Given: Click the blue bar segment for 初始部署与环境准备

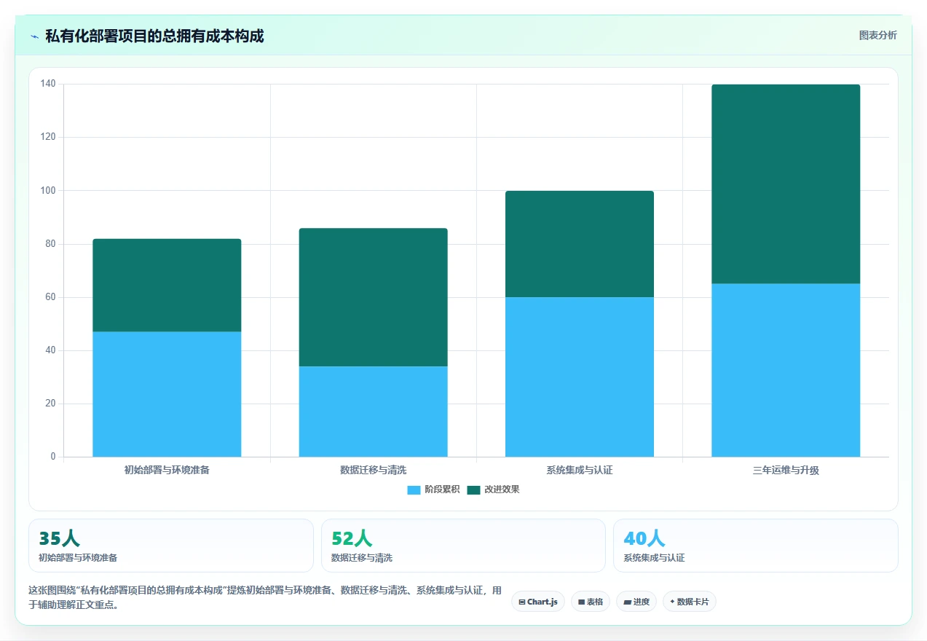Looking at the screenshot, I should pyautogui.click(x=167, y=394).
